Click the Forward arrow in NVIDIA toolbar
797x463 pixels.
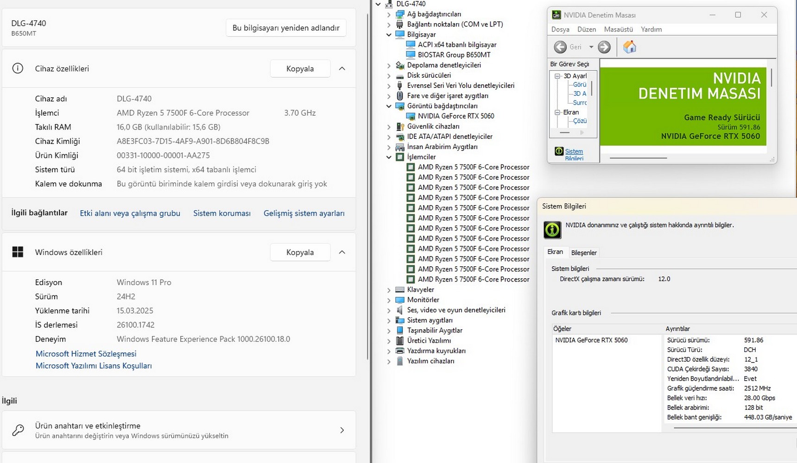click(604, 47)
